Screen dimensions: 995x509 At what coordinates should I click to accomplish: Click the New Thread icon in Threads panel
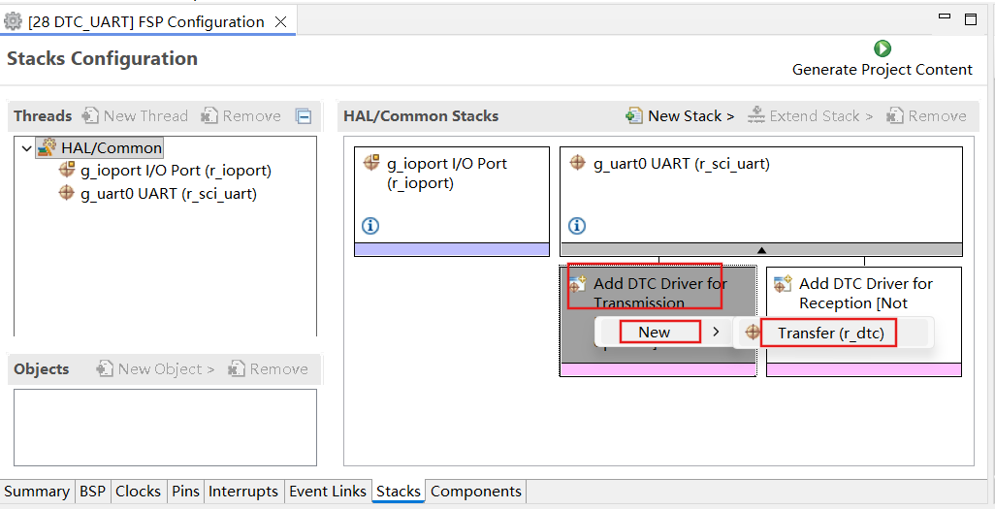(x=91, y=115)
